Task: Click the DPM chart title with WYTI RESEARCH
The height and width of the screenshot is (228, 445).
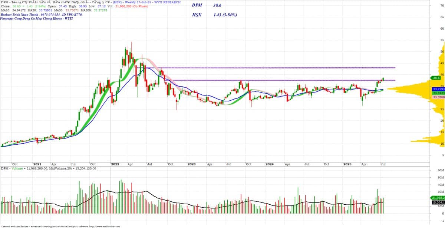Action: coord(91,3)
